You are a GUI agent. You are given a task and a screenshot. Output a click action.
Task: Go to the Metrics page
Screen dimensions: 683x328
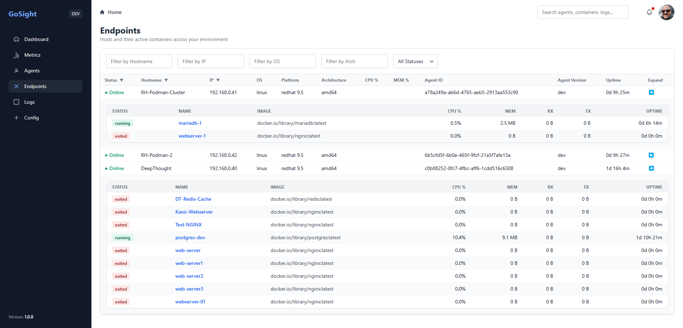pyautogui.click(x=32, y=55)
